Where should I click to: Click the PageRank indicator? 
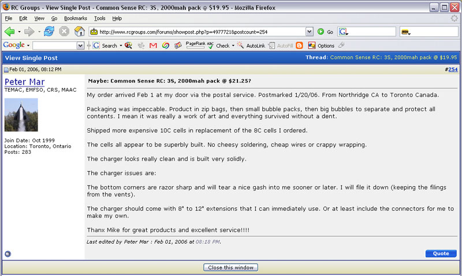[195, 45]
